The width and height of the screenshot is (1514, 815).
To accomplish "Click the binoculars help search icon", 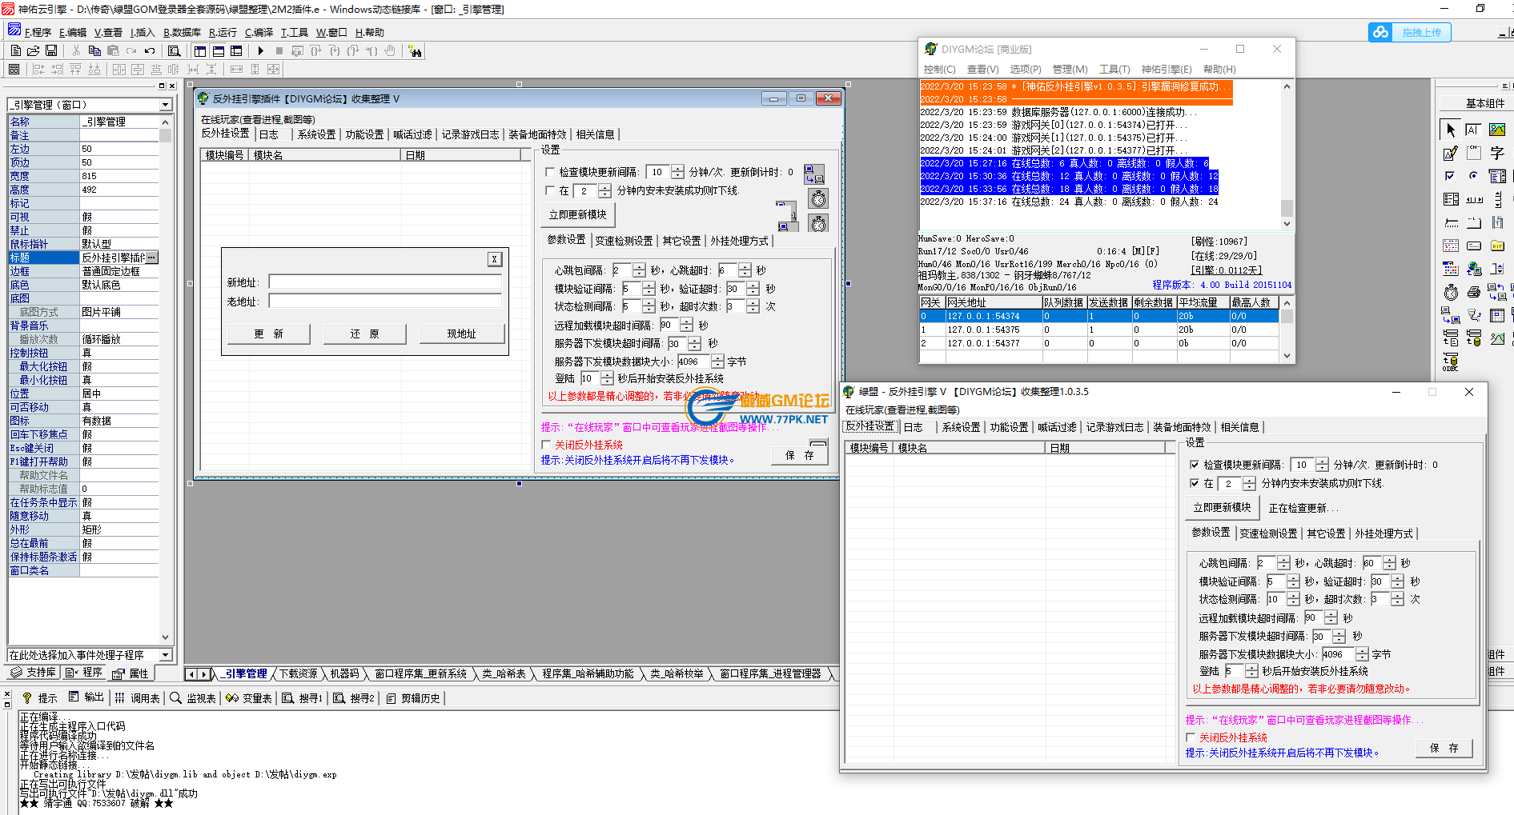I will 415,51.
